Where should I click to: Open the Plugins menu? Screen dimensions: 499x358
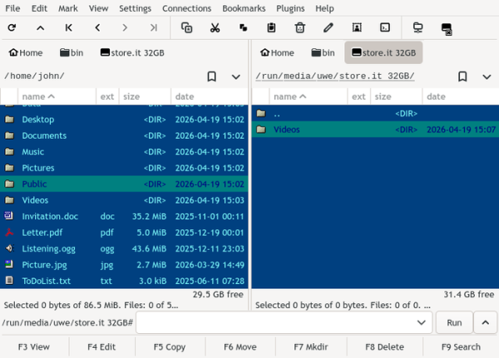290,8
